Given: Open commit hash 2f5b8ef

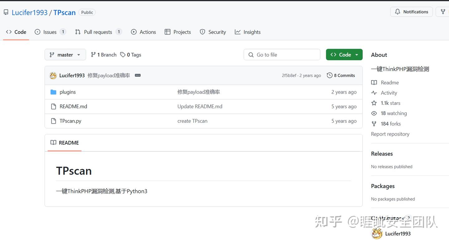Looking at the screenshot, I should click(x=289, y=75).
